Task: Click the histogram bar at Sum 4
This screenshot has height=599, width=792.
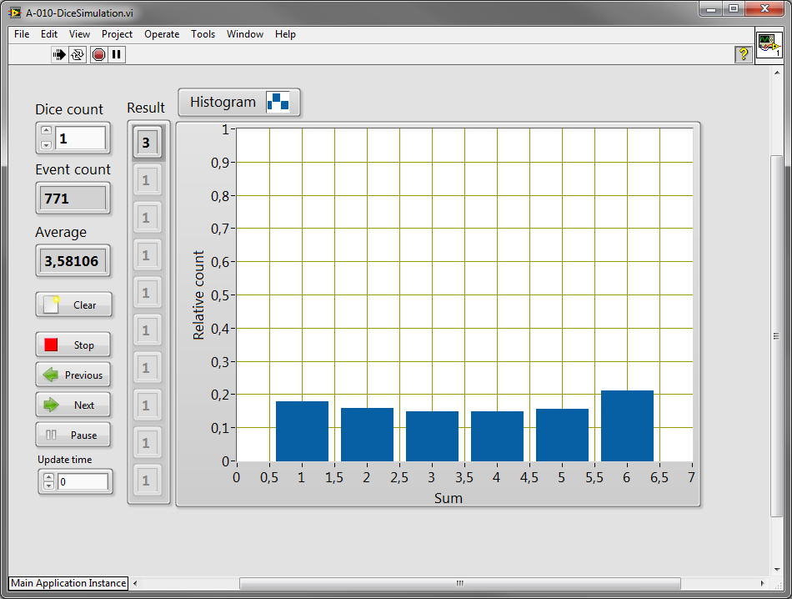Action: [497, 436]
